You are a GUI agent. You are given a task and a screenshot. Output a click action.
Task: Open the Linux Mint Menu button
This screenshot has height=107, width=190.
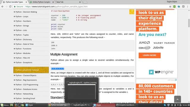point(5,105)
